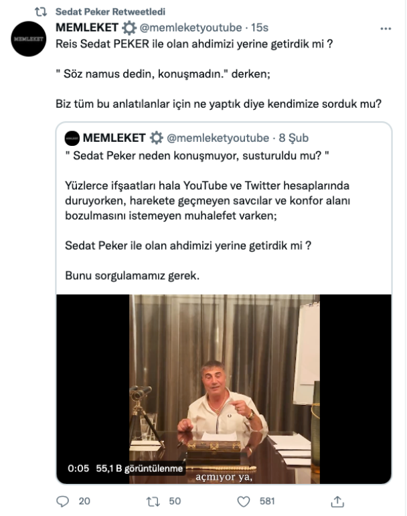Open the share tweet icon

click(338, 501)
